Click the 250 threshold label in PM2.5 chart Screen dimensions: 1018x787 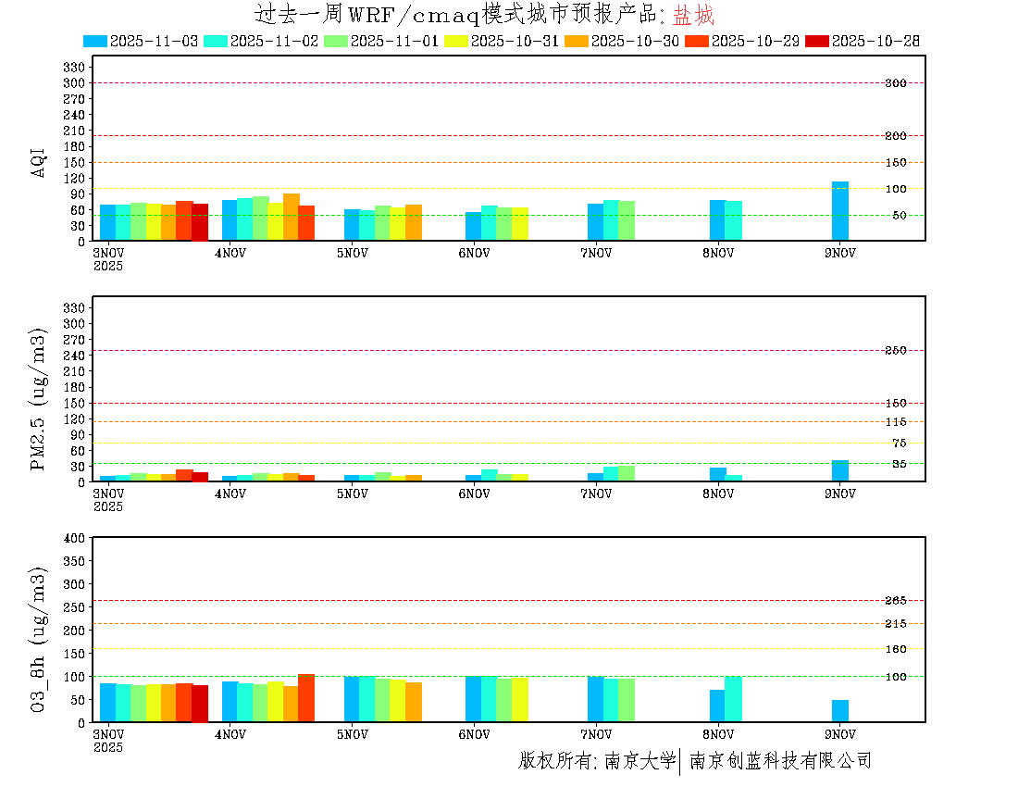tap(895, 350)
